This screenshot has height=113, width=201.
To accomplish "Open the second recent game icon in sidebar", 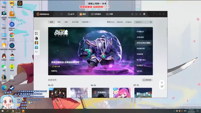I will coord(36,43).
